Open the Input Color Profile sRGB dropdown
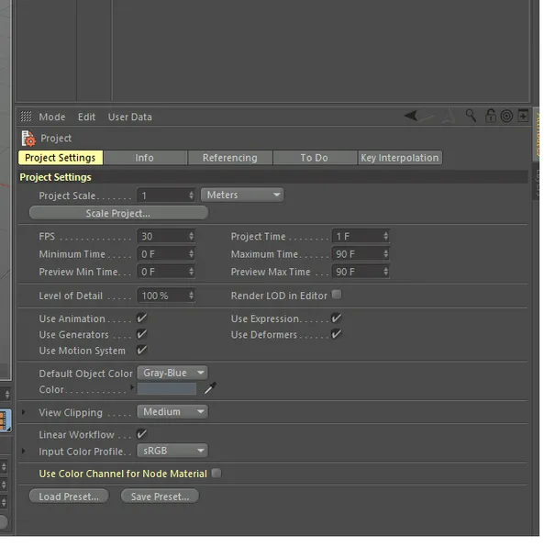 (172, 451)
